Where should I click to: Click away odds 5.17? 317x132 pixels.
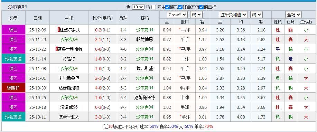(x=261, y=59)
